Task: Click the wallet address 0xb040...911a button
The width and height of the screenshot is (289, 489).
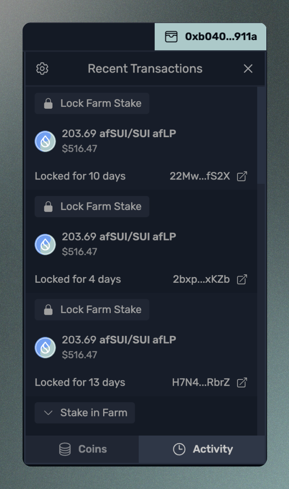Action: (x=210, y=37)
